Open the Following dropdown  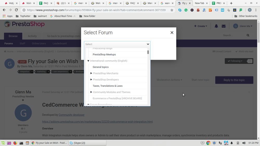coord(235,61)
